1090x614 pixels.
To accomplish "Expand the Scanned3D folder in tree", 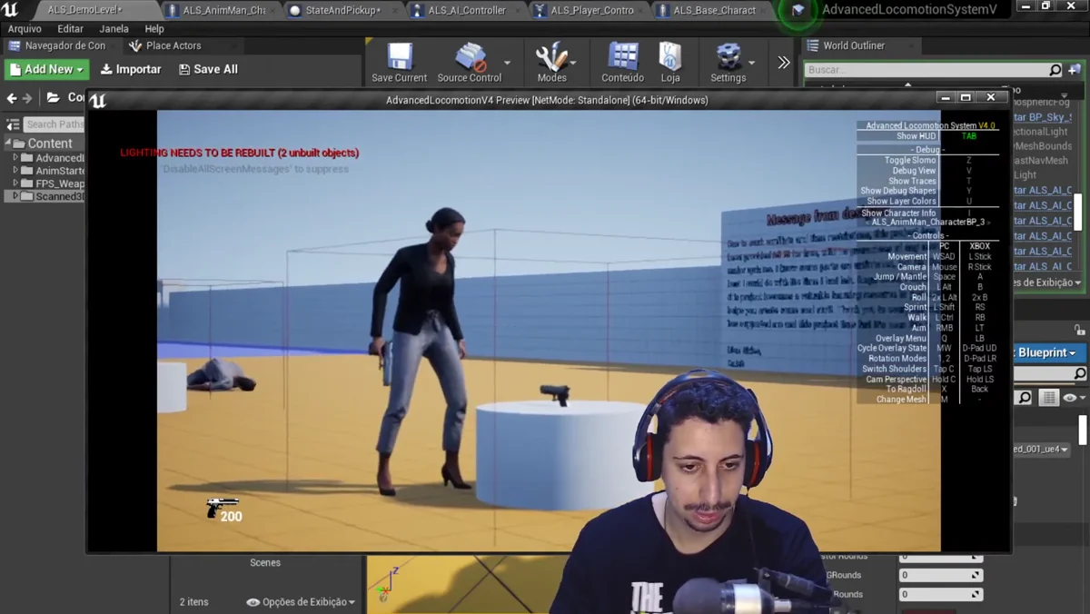I will click(15, 196).
